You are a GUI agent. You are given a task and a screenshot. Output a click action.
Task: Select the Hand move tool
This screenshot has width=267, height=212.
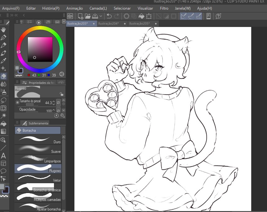pyautogui.click(x=3, y=30)
